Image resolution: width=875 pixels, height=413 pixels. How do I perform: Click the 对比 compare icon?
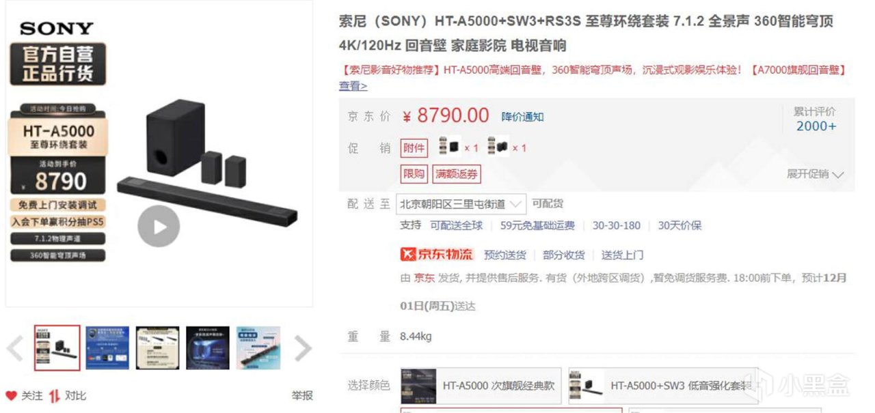click(54, 396)
